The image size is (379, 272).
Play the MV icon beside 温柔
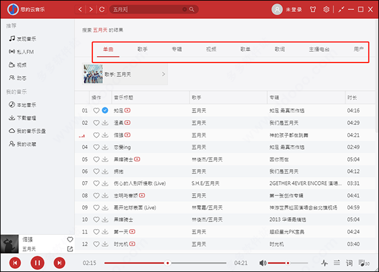tap(128, 122)
